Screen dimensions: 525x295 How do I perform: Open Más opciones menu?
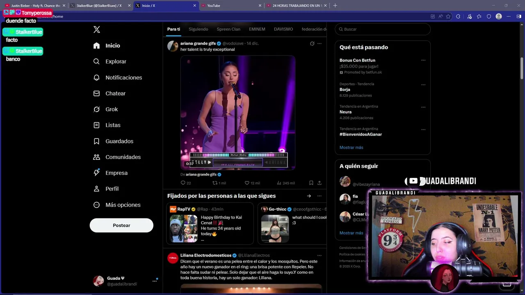pos(117,205)
